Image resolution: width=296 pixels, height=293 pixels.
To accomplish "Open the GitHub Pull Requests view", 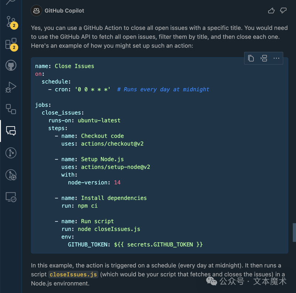I will 11,153.
